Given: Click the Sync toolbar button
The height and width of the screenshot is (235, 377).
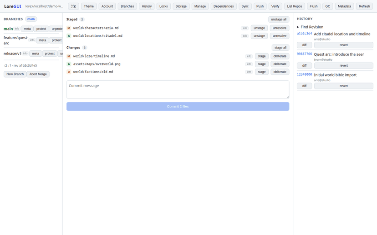Looking at the screenshot, I should point(245,6).
